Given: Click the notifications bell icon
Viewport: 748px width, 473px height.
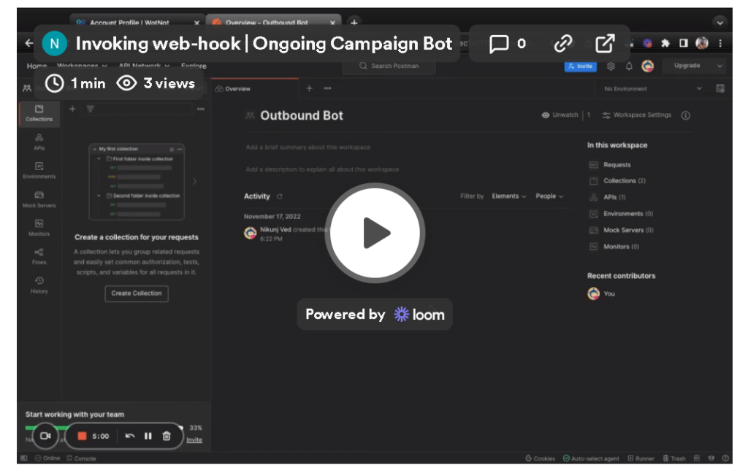Looking at the screenshot, I should pos(629,66).
